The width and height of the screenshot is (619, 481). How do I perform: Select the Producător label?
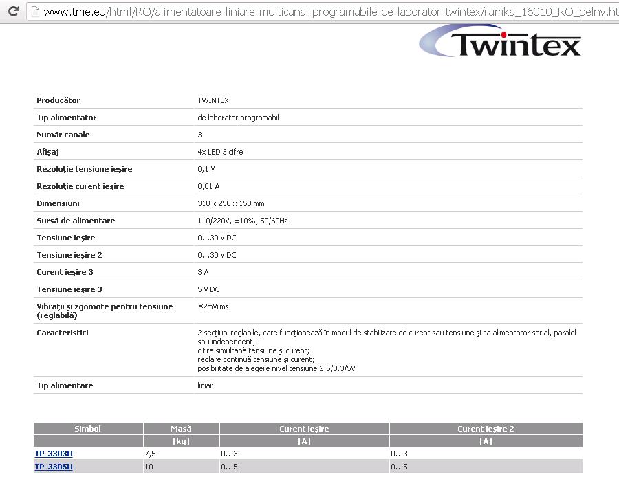[x=58, y=100]
